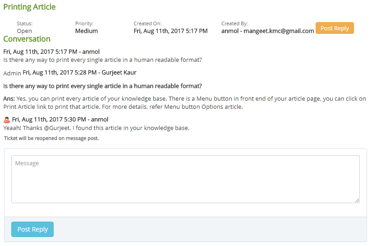Click the Open status value
This screenshot has height=246, width=372.
pyautogui.click(x=24, y=31)
